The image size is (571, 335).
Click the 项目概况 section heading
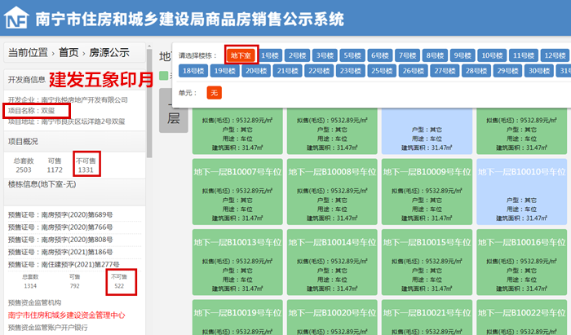coord(23,142)
